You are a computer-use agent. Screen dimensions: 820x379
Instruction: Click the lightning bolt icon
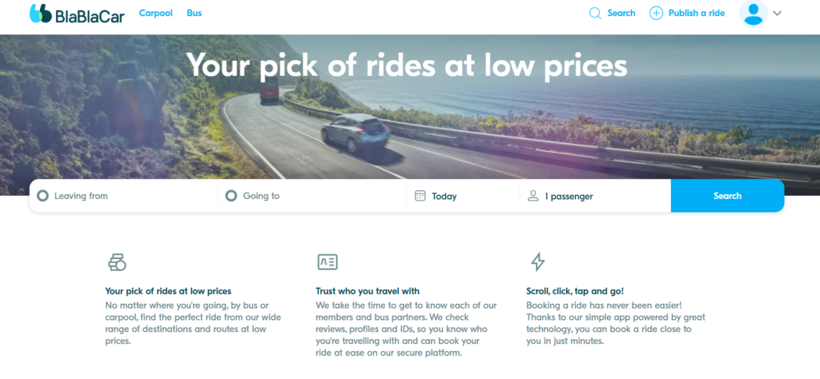[x=537, y=261]
